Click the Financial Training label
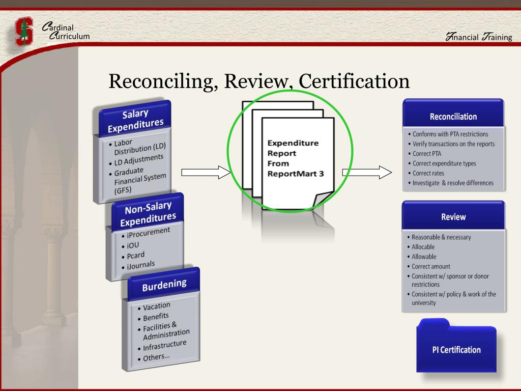Image resolution: width=521 pixels, height=391 pixels. tap(479, 37)
